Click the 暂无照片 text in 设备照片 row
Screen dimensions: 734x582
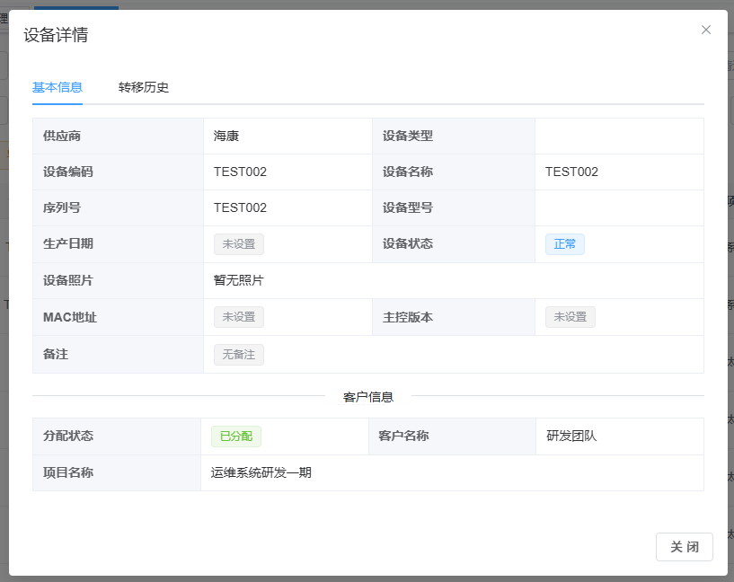[x=238, y=280]
